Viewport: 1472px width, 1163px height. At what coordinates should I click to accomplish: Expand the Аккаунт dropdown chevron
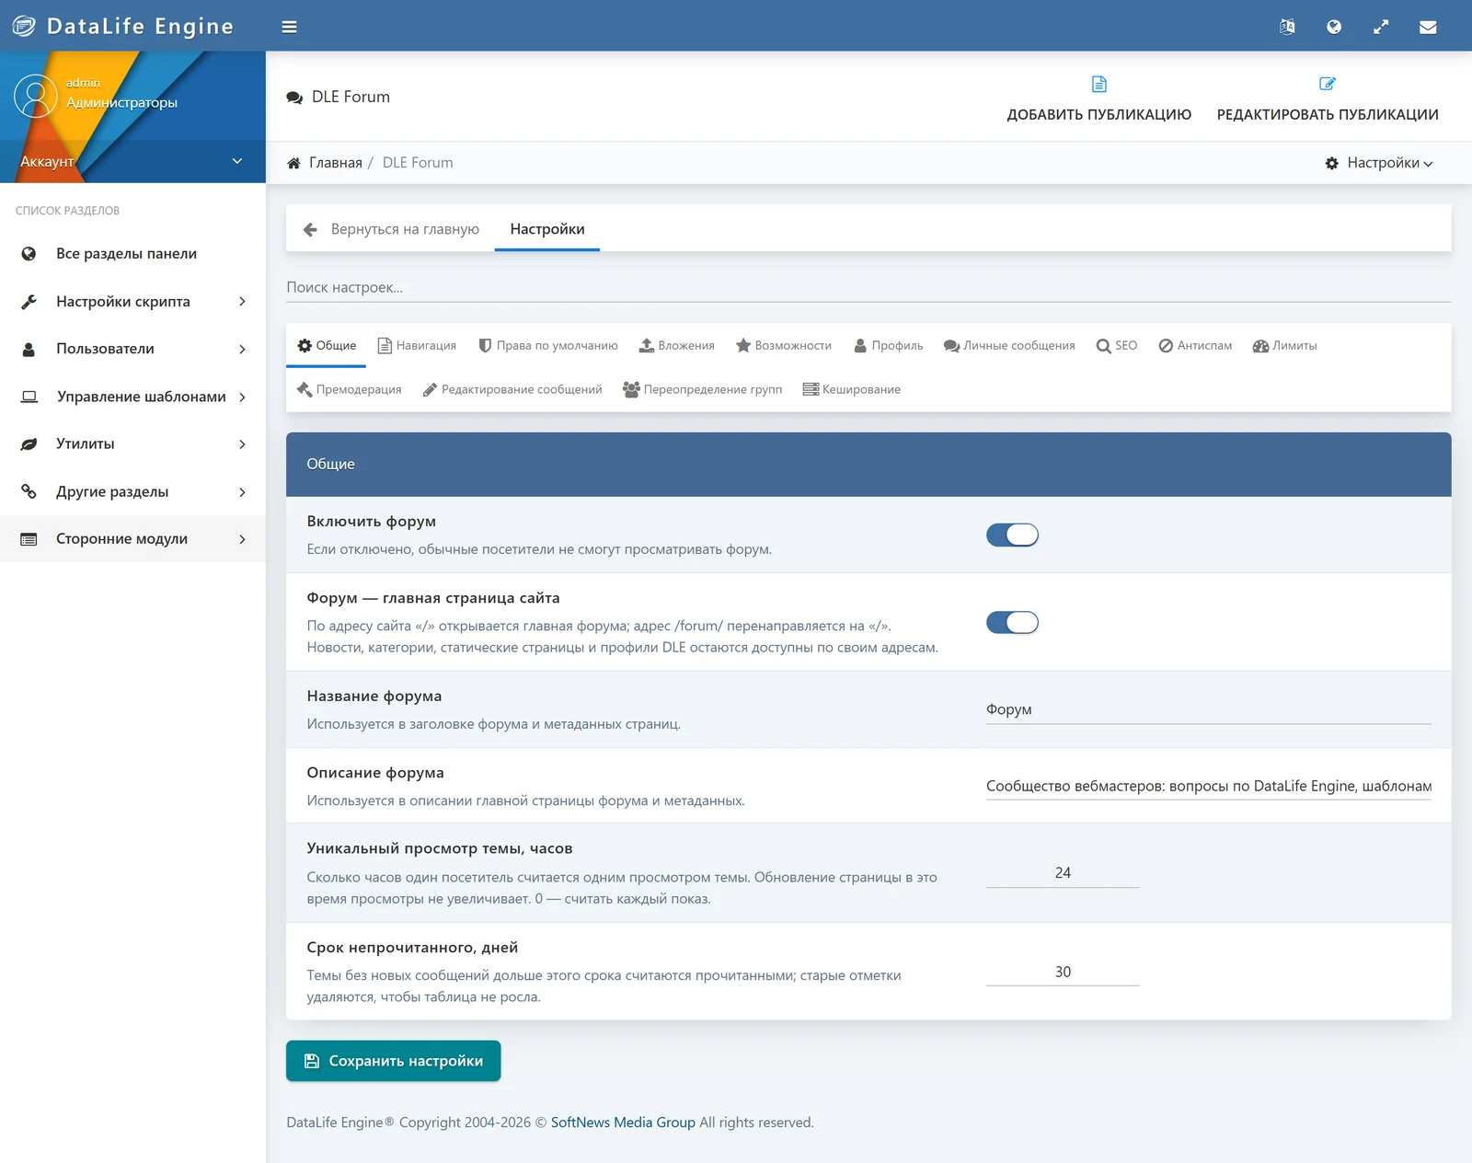237,161
